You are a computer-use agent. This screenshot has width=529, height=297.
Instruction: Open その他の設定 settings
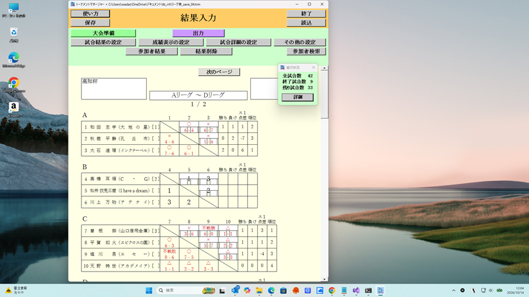(299, 42)
